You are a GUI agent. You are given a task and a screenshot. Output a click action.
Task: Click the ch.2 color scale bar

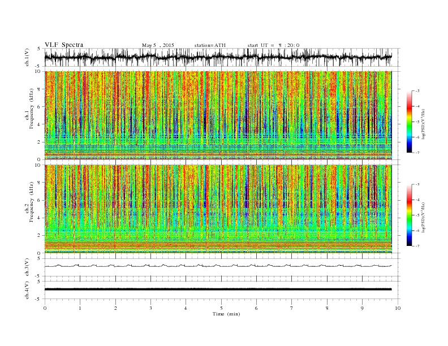click(x=409, y=215)
